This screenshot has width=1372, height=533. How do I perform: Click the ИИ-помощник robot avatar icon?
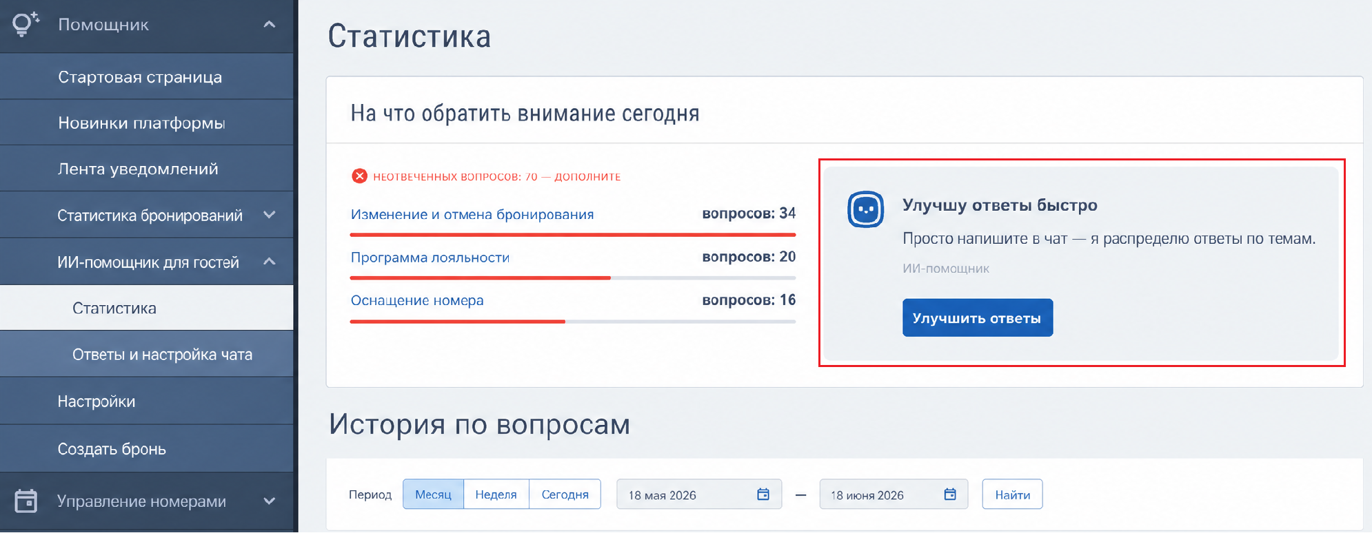[865, 209]
